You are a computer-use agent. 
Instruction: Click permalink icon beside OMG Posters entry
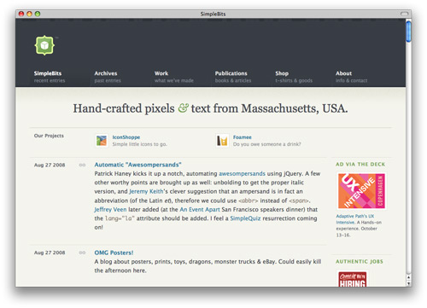(82, 253)
